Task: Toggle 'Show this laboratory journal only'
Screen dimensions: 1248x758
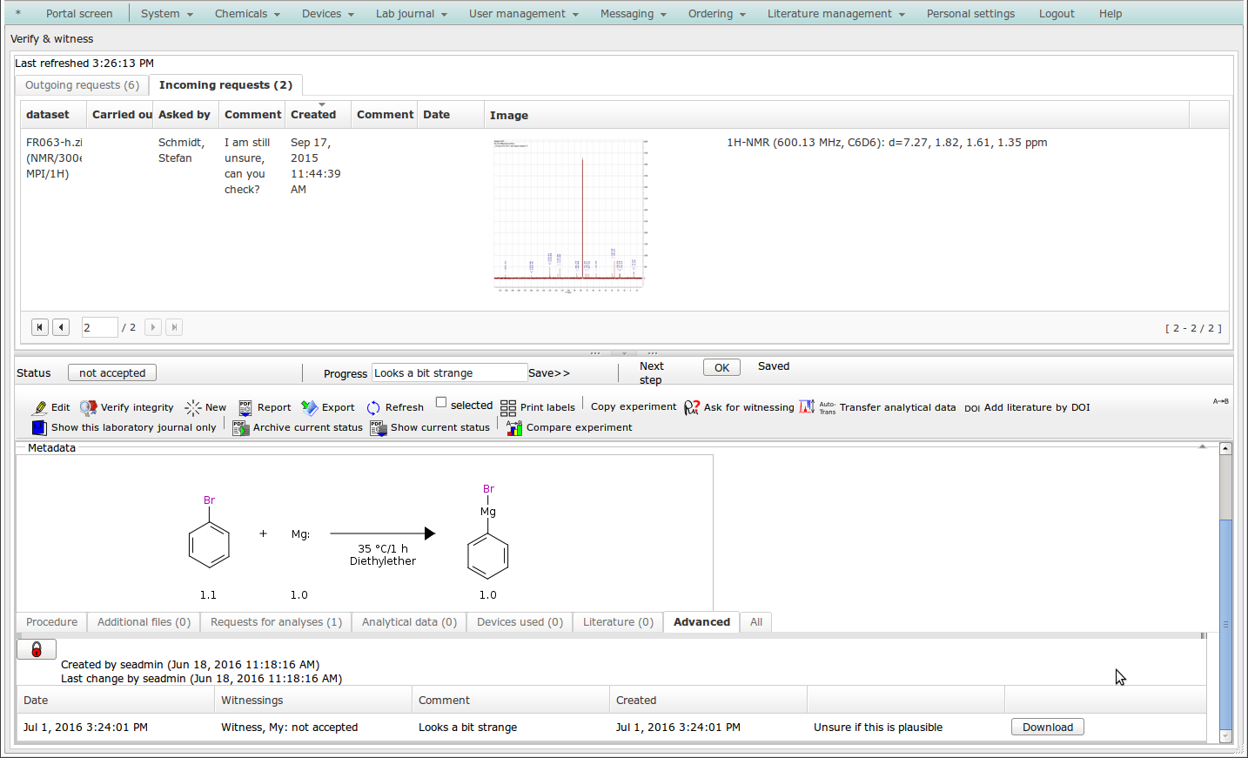Action: point(39,427)
